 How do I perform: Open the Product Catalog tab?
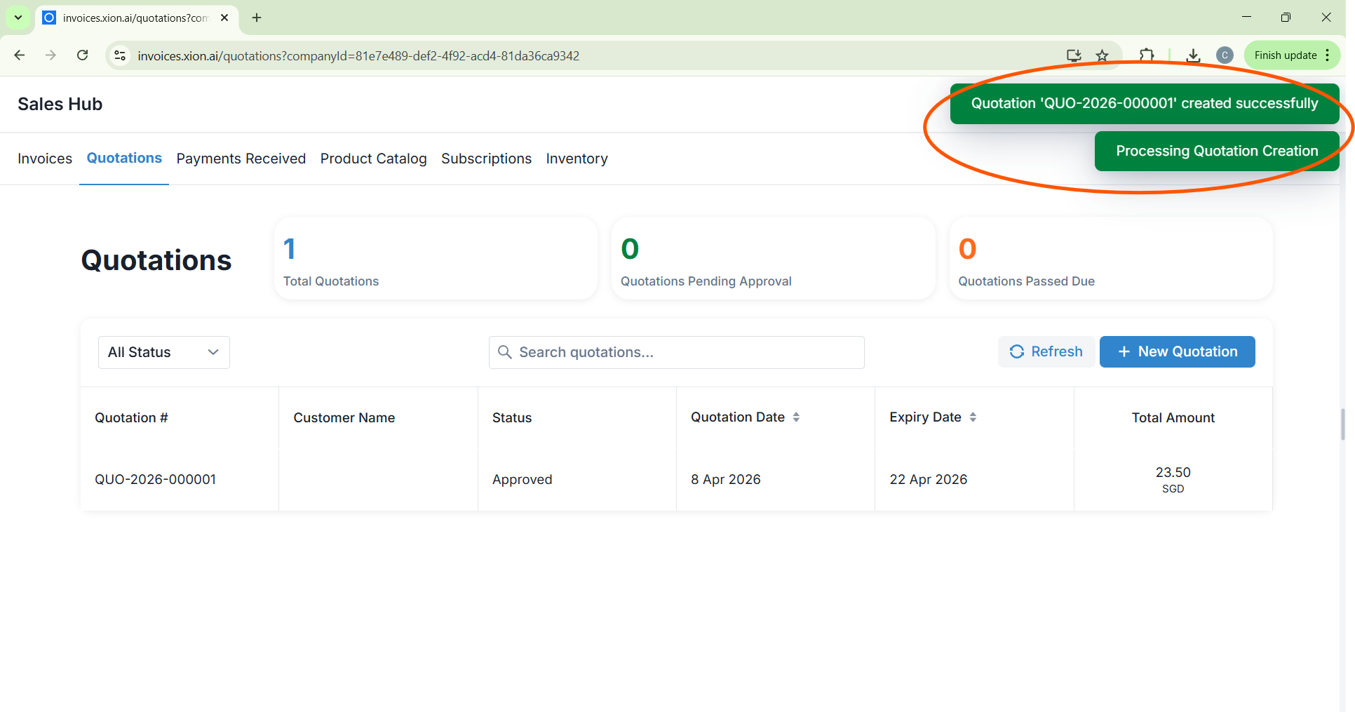coord(373,159)
